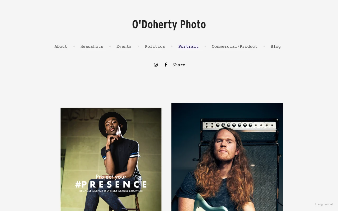This screenshot has width=338, height=211.
Task: Click the #PRESENCE headline on the poster
Action: tap(111, 184)
